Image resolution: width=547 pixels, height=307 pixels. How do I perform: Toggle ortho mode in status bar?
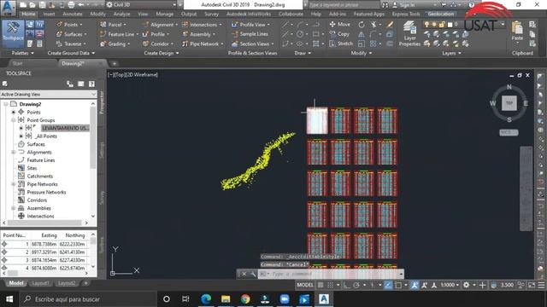[346, 285]
